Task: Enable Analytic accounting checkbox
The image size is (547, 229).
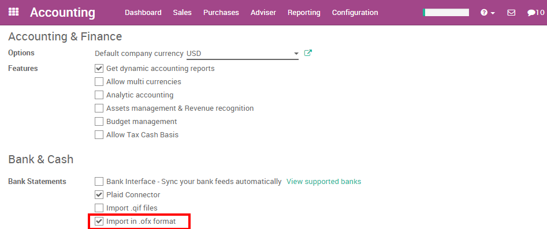Action: point(99,95)
